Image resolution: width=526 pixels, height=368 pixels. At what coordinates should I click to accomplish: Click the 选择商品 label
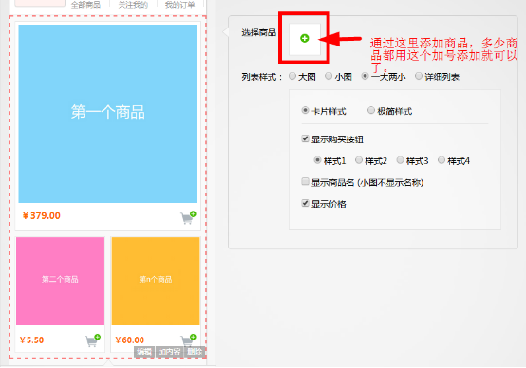click(x=258, y=32)
